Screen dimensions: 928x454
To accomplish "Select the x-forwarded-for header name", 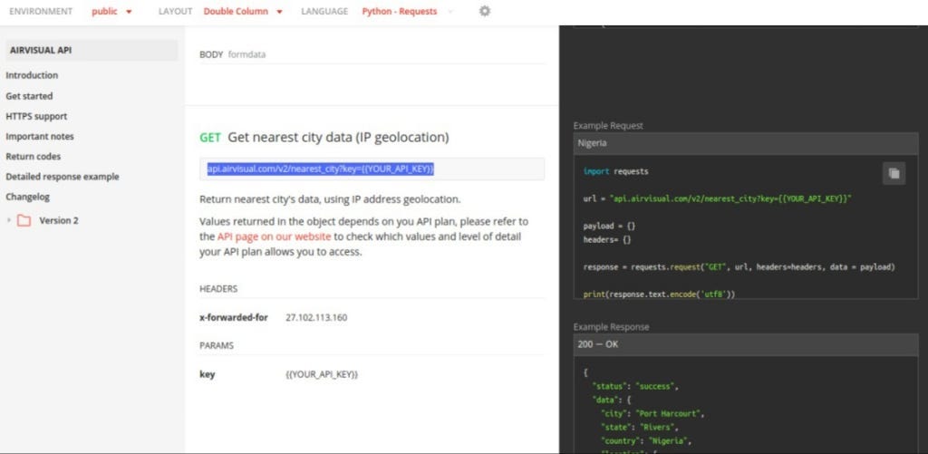I will click(234, 318).
